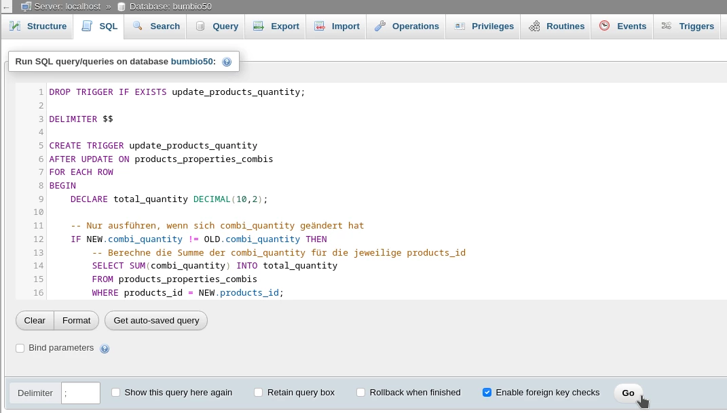Screen dimensions: 727x413
Task: Click the IF NEW.combi_quantity line
Action: (199, 239)
